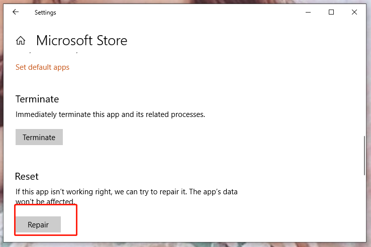This screenshot has height=247, width=371.
Task: Click the back arrow in Settings
Action: pos(16,13)
